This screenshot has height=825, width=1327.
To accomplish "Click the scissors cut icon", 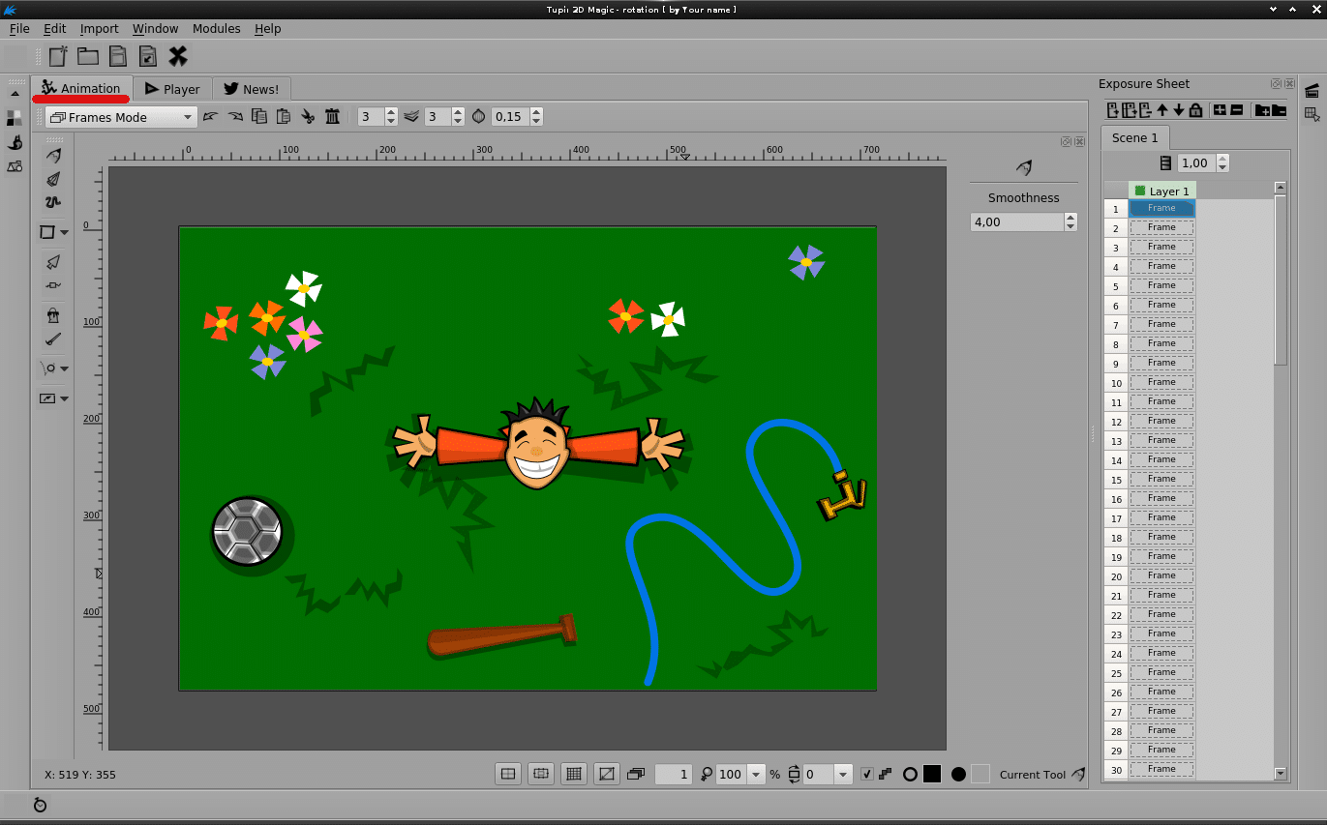I will pyautogui.click(x=308, y=117).
